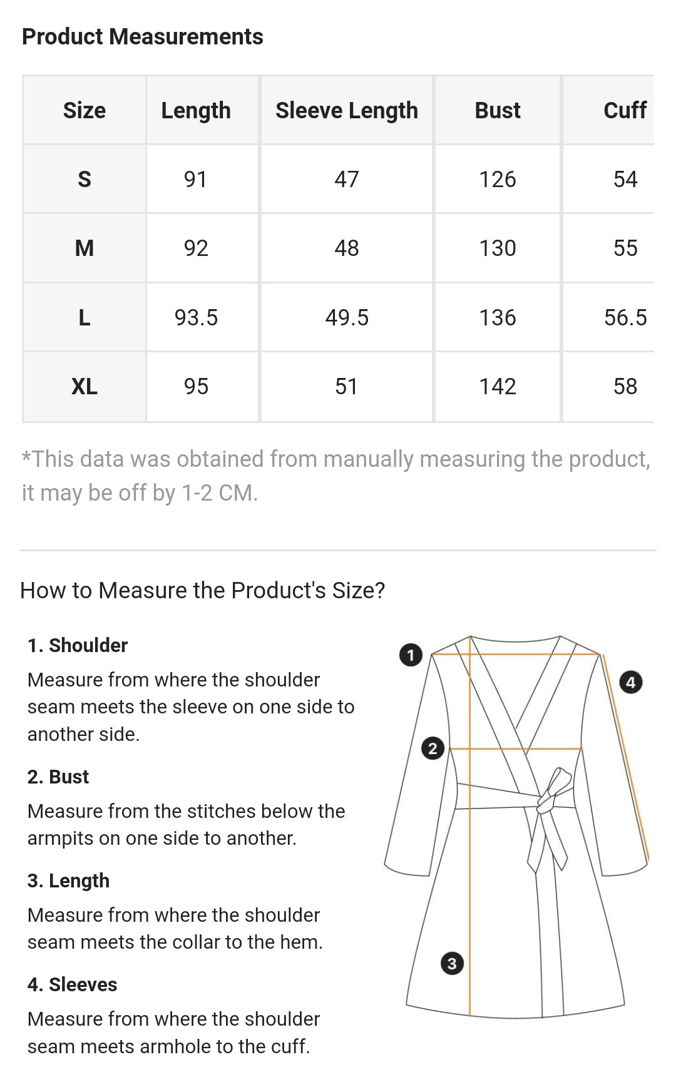
Task: Click the S size row label
Action: [84, 180]
